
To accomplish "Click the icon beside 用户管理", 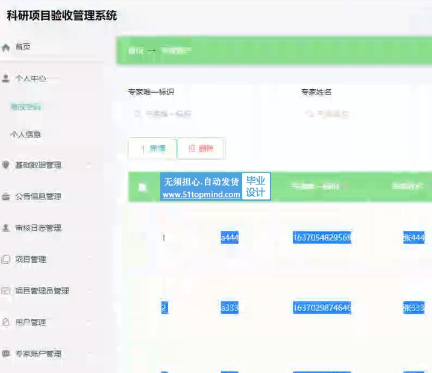I will [x=6, y=322].
